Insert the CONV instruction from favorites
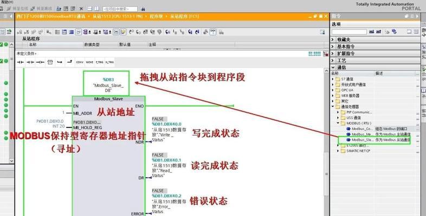 80,62
